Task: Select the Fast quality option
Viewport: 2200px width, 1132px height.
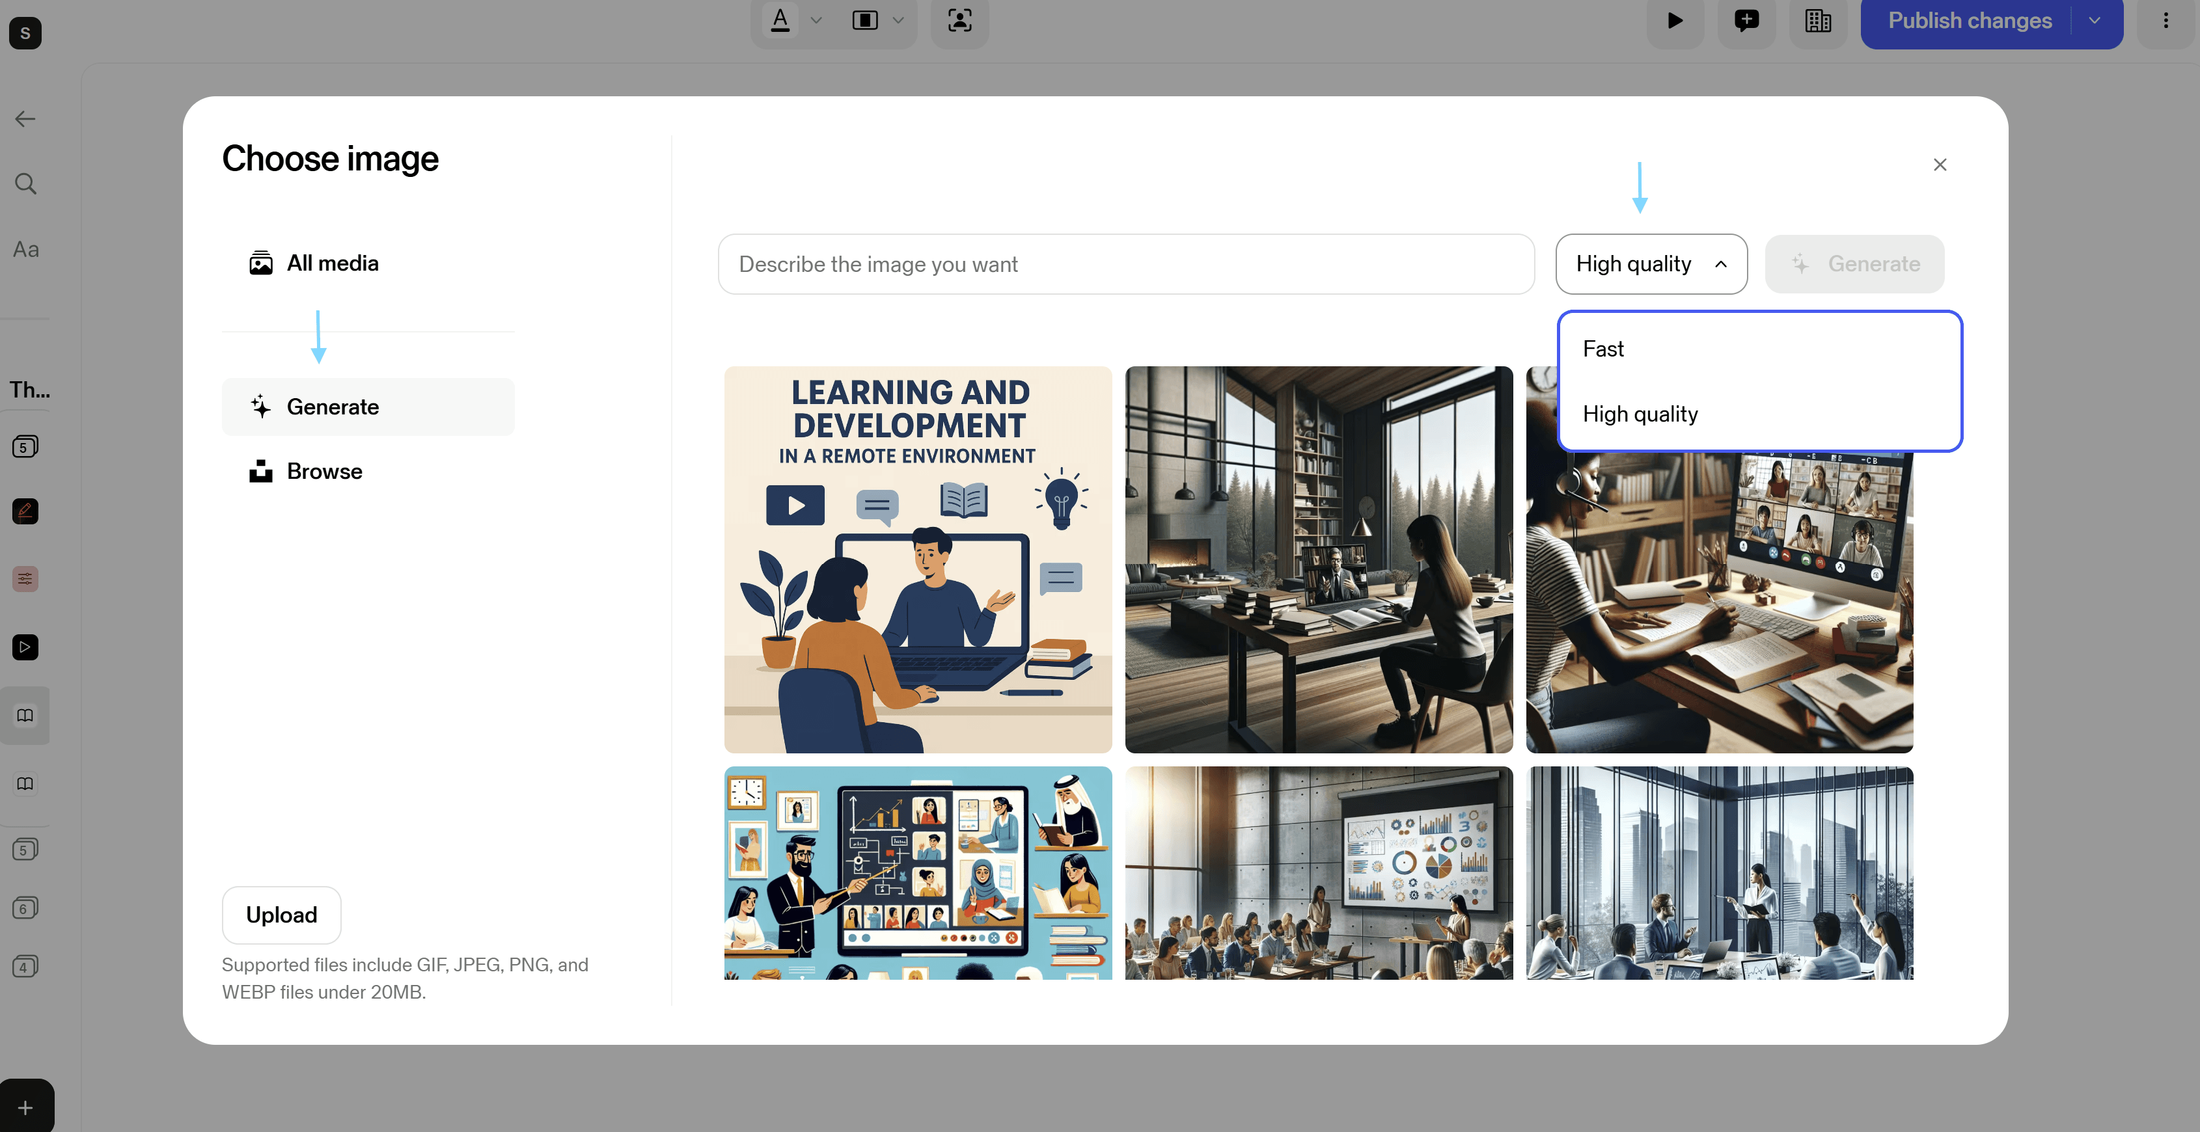Action: coord(1603,349)
